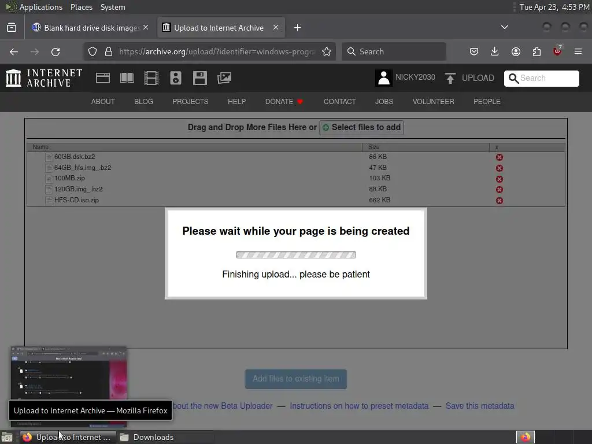Open the HELP link
The height and width of the screenshot is (444, 592).
[x=236, y=102]
